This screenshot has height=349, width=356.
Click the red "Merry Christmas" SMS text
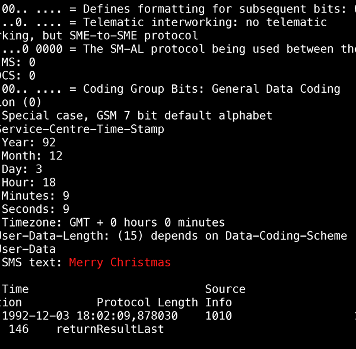tap(120, 262)
